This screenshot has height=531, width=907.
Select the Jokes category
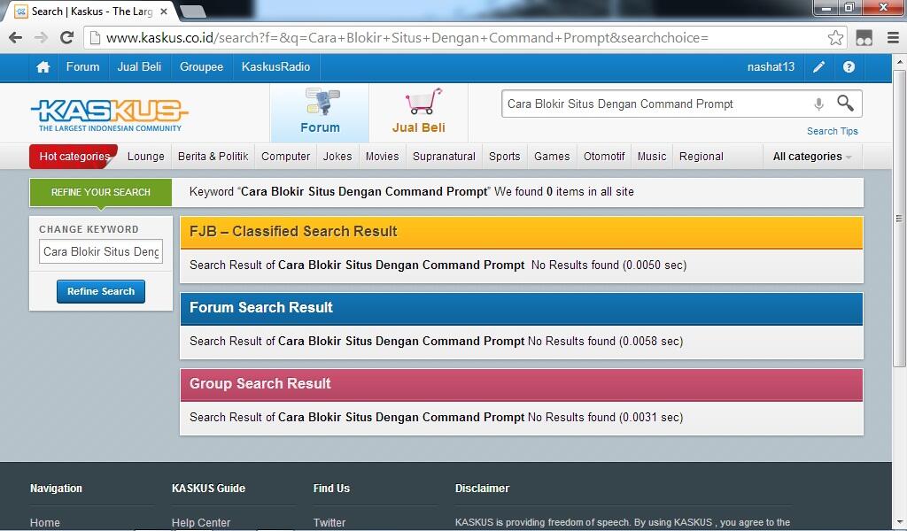(337, 157)
